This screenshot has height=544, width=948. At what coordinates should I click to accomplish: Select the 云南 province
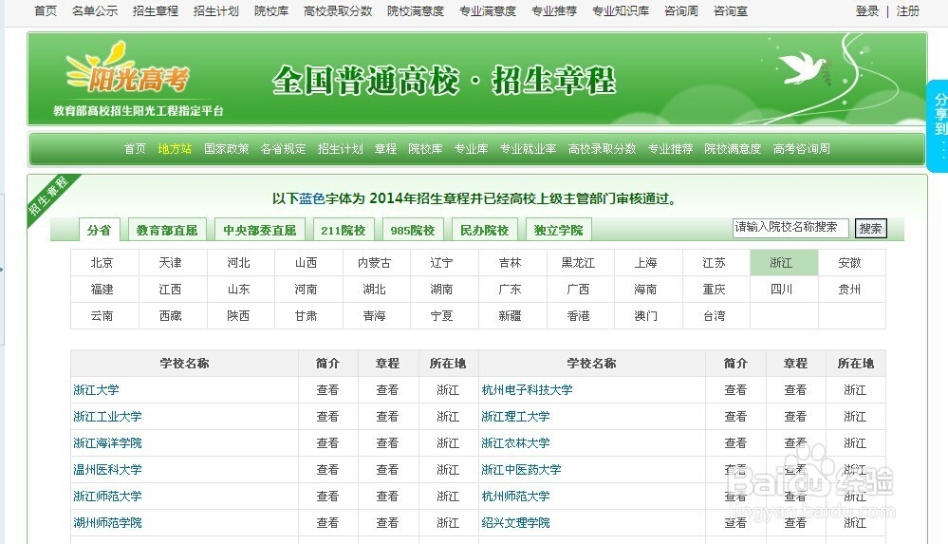[x=102, y=316]
